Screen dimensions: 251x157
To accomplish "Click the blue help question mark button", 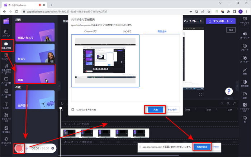I will [x=230, y=92].
